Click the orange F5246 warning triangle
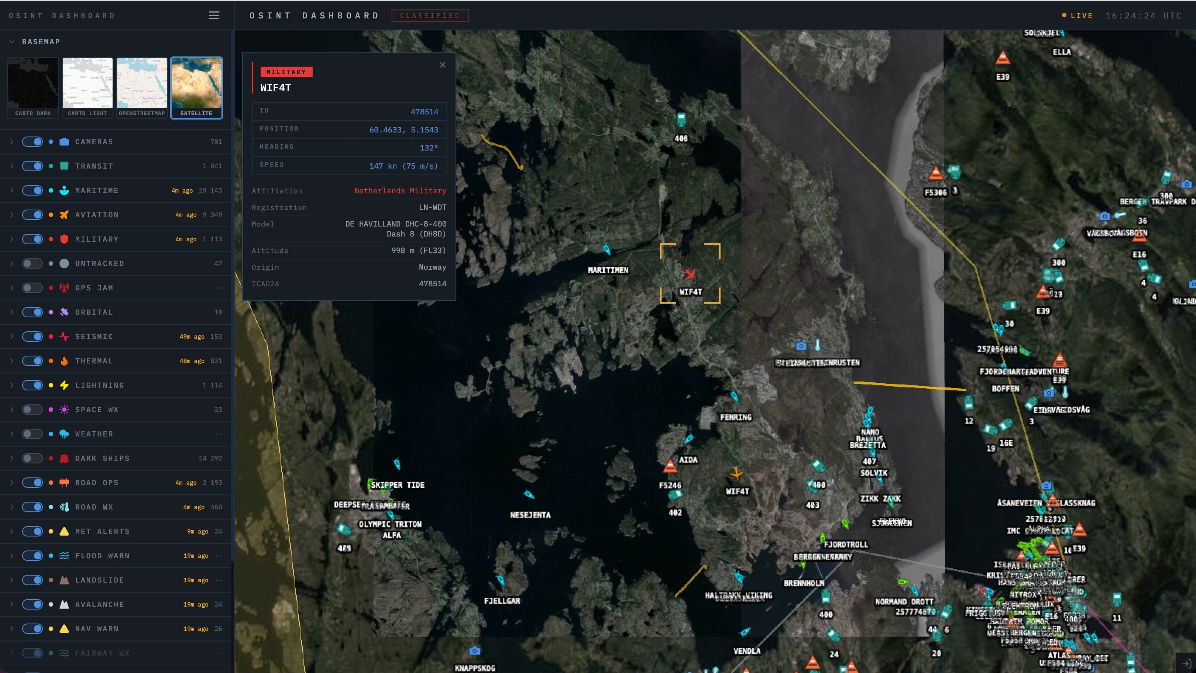 [x=670, y=466]
